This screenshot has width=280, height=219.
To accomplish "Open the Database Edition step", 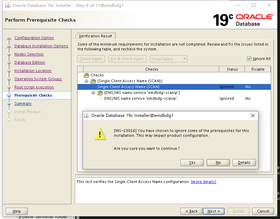I will tap(30, 62).
